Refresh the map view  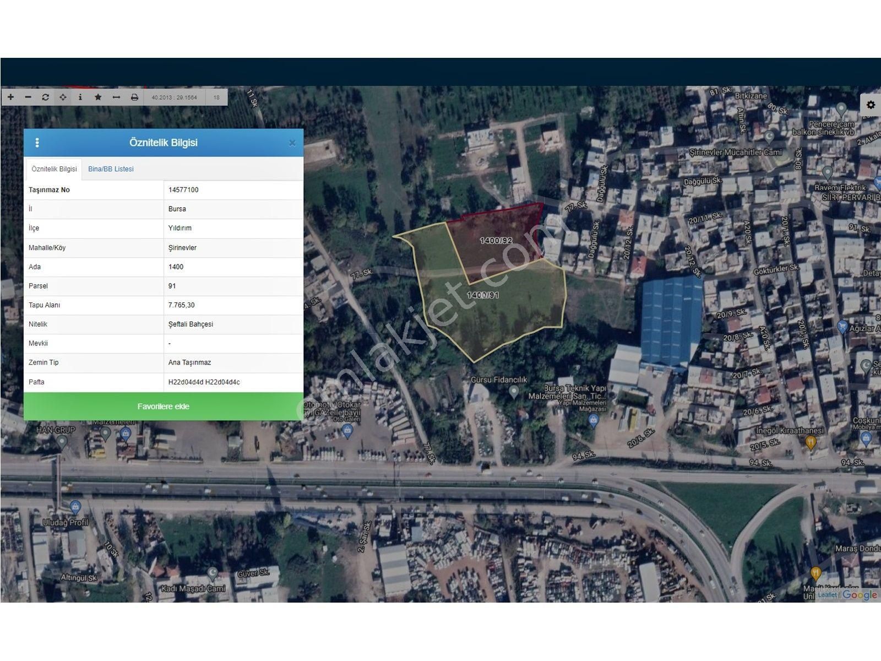[x=46, y=97]
